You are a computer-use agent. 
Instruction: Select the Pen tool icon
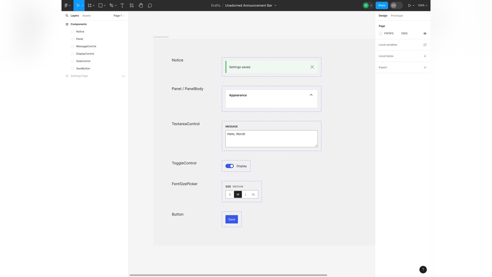click(x=111, y=5)
